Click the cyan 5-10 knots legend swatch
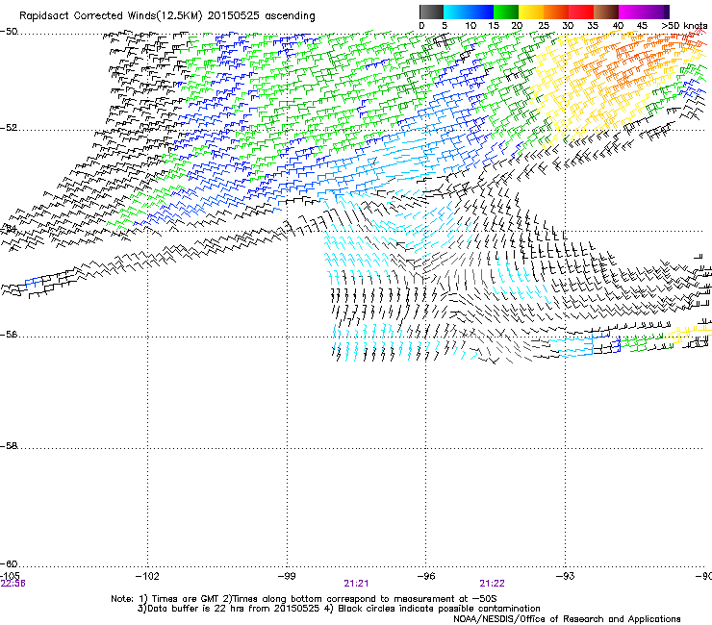This screenshot has width=712, height=625. 456,12
